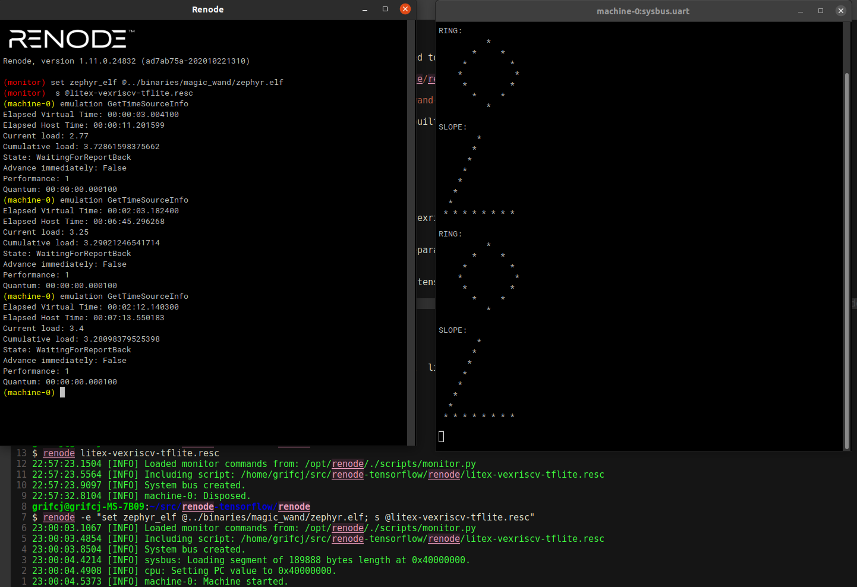Click the "$ renode -e" command on line 7
This screenshot has height=587, width=857.
click(x=283, y=517)
